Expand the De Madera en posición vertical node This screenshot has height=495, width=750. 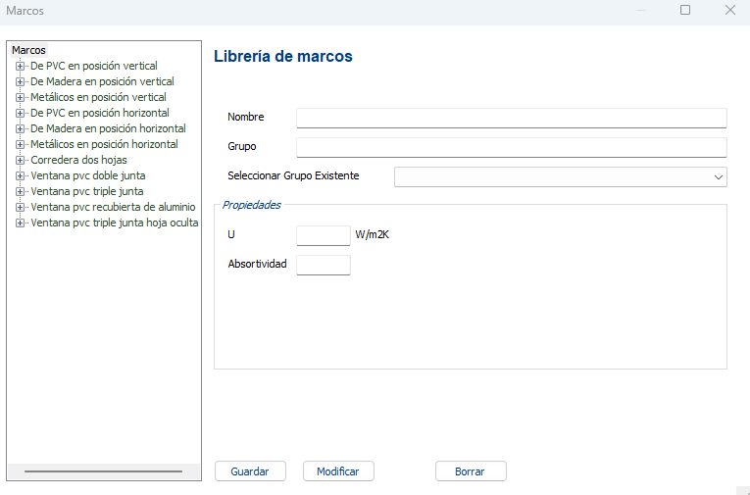pos(20,81)
